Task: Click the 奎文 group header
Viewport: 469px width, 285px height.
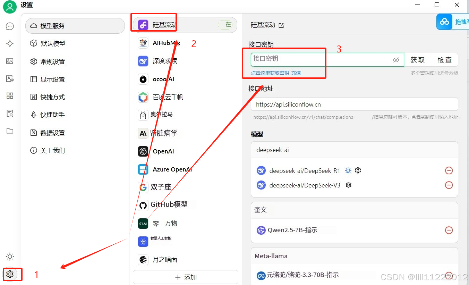Action: click(354, 210)
